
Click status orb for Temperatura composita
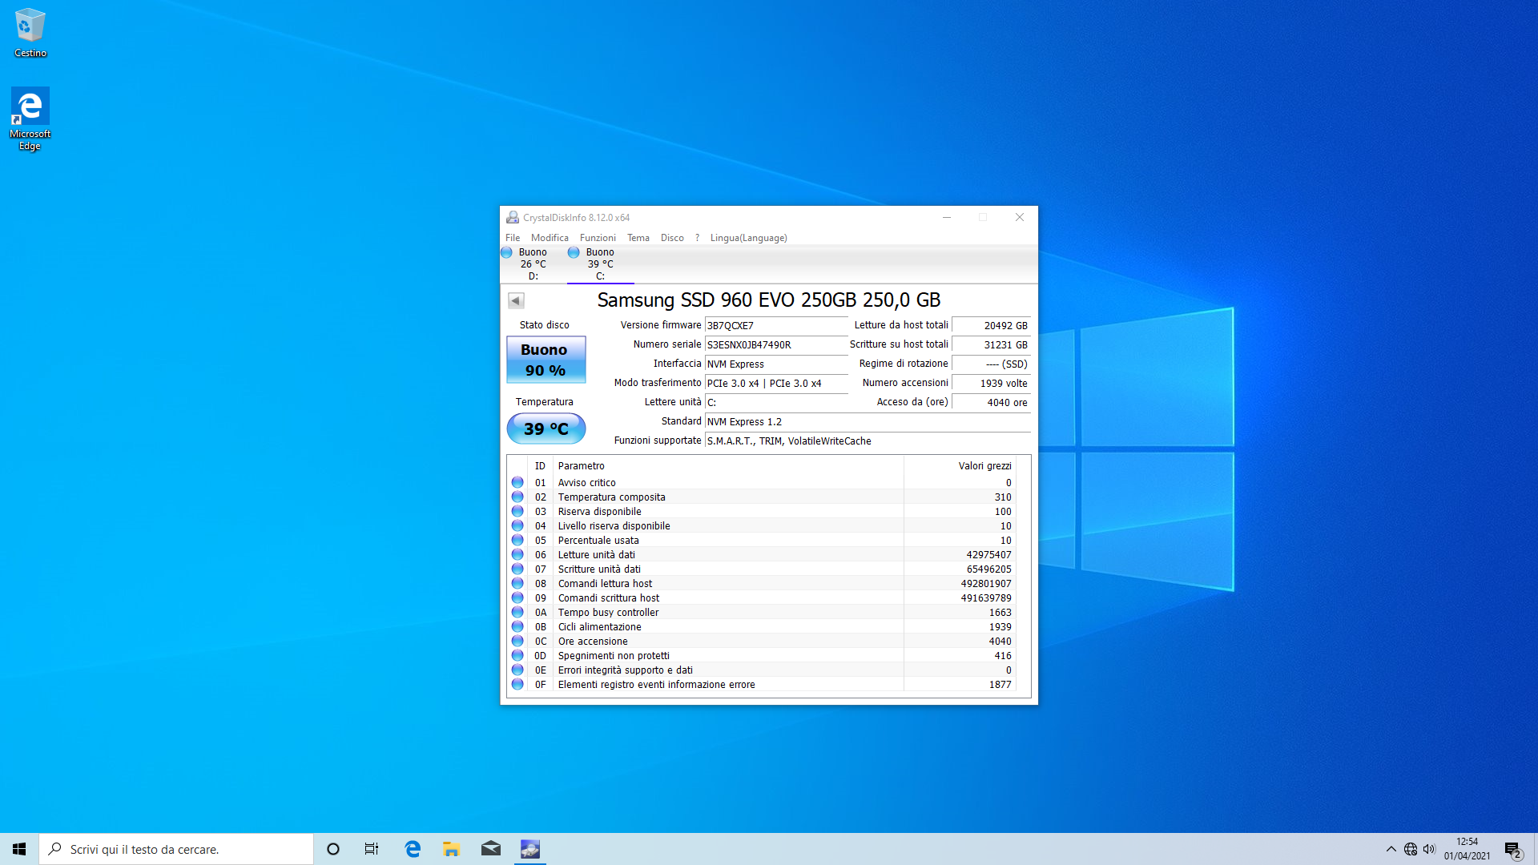(x=517, y=497)
